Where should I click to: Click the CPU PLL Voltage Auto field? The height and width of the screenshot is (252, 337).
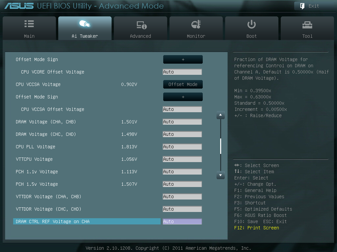click(182, 147)
